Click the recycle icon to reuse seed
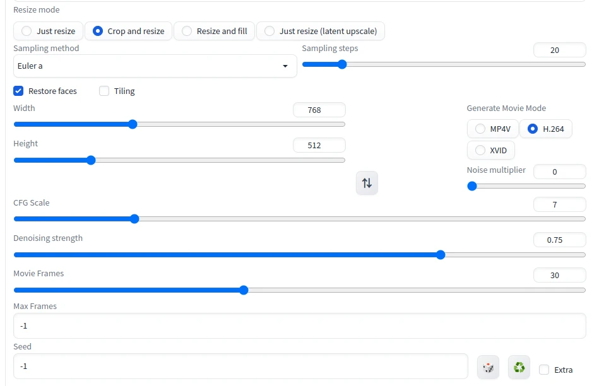 click(x=519, y=367)
